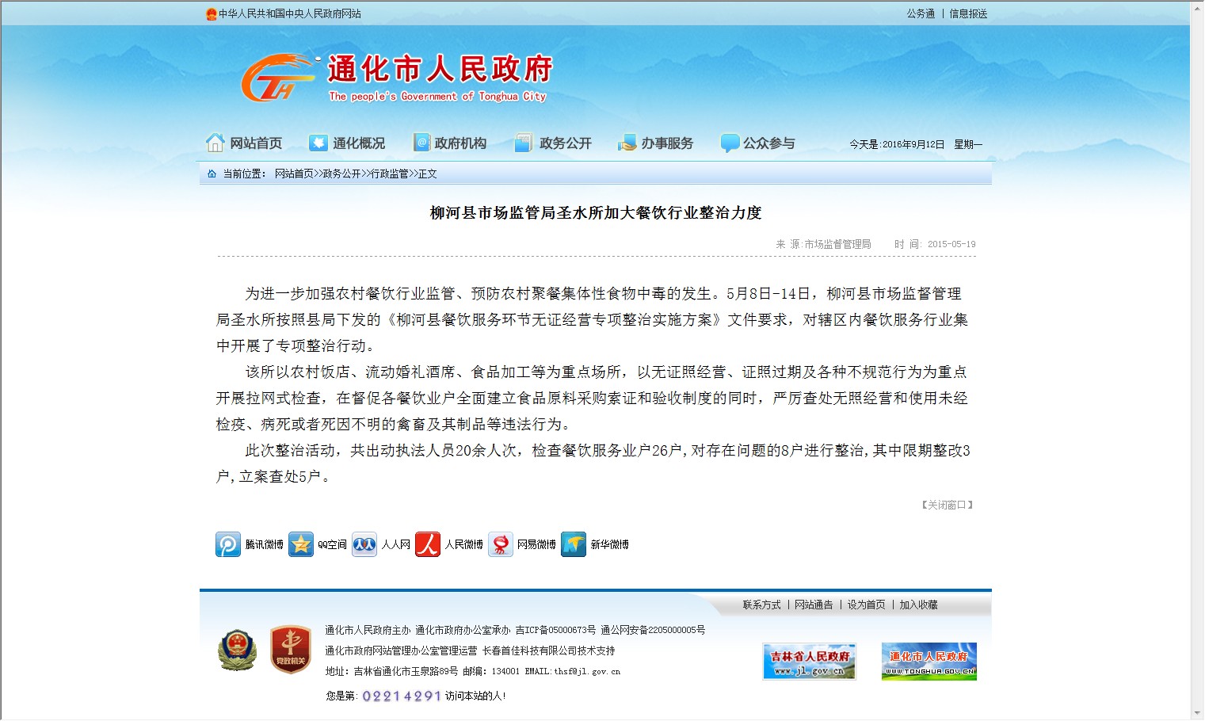Viewport: 1205px width, 721px height.
Task: Share via the red 人民微博 icon
Action: click(x=428, y=544)
